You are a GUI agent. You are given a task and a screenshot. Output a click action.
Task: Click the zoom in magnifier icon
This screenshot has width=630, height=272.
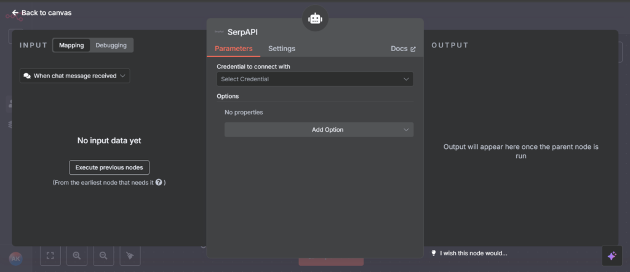pos(77,255)
